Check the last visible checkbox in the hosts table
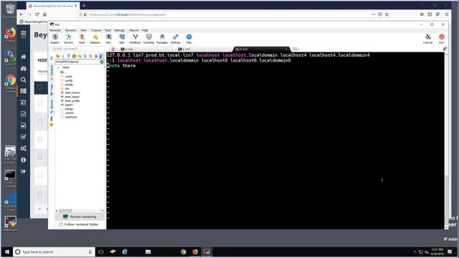This screenshot has width=459, height=258. pos(40,193)
